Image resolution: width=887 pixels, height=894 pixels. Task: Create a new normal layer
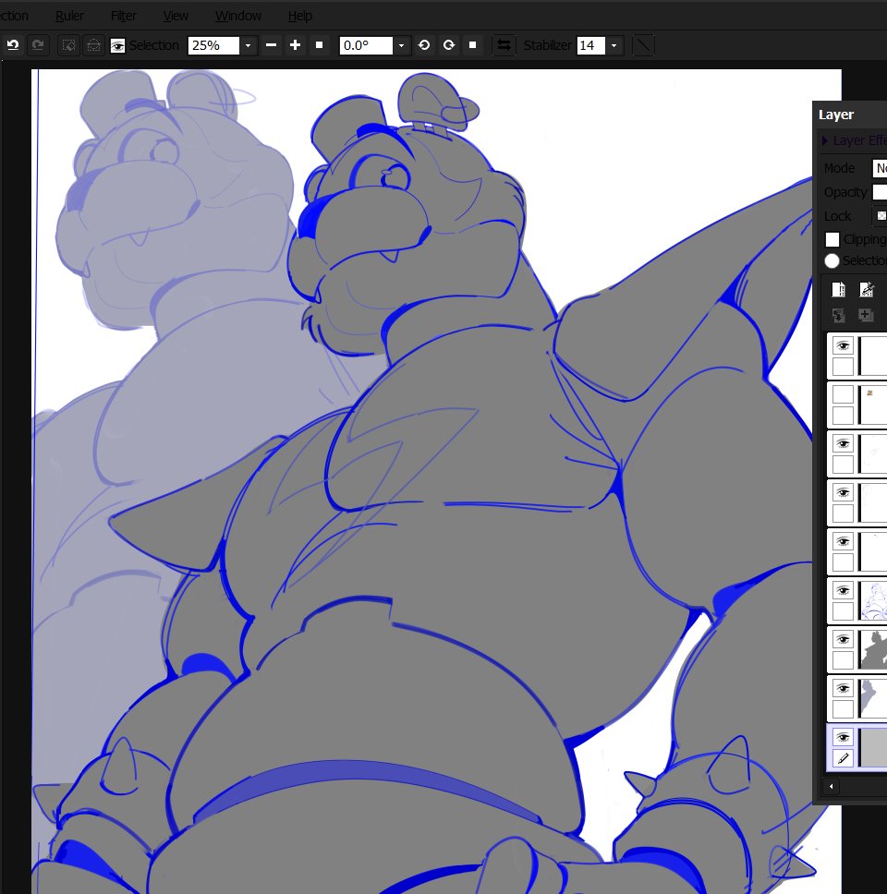point(838,290)
